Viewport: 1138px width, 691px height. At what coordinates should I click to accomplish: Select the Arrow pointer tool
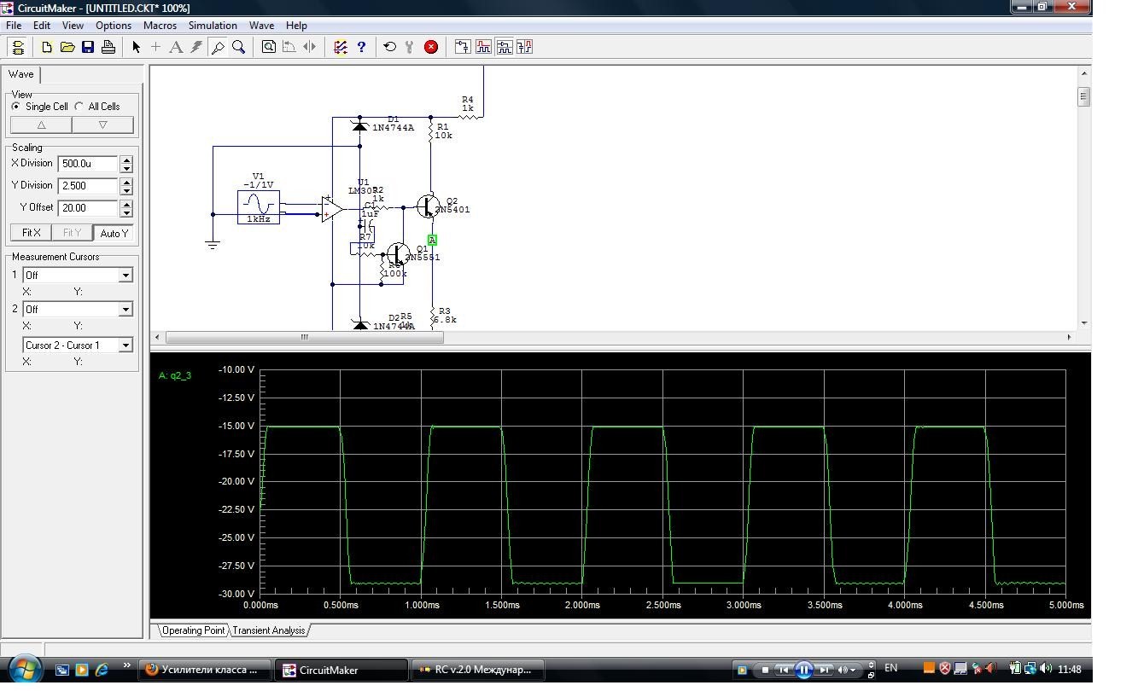coord(136,47)
